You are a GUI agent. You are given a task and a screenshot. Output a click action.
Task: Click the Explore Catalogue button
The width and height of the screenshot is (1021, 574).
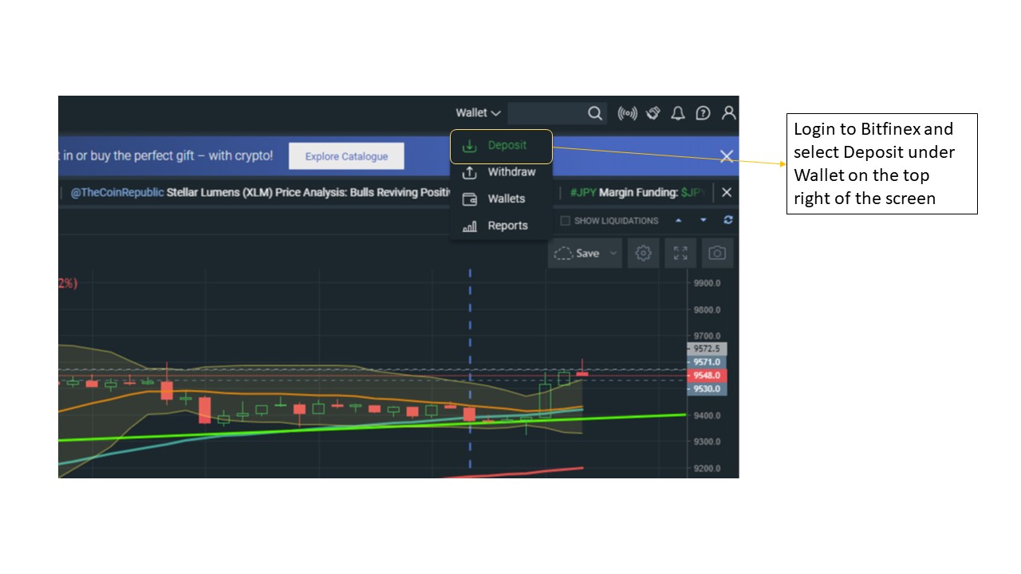(346, 156)
